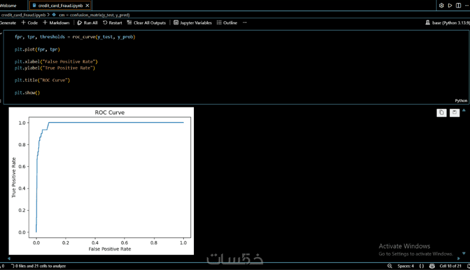Screen dimensions: 470x270
Task: Change indentation via Spaces: 4
Action: (x=405, y=266)
